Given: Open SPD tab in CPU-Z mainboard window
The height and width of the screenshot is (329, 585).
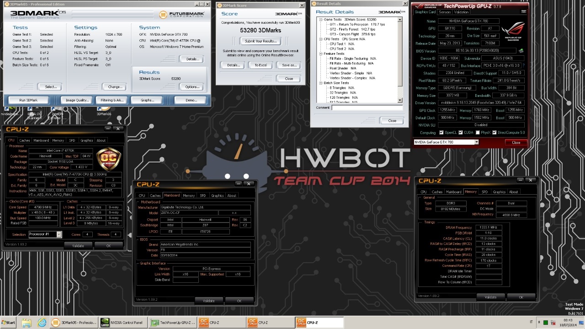Looking at the screenshot, I should coord(203,196).
